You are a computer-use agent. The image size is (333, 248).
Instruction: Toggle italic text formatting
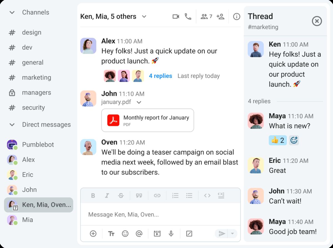coord(107,196)
